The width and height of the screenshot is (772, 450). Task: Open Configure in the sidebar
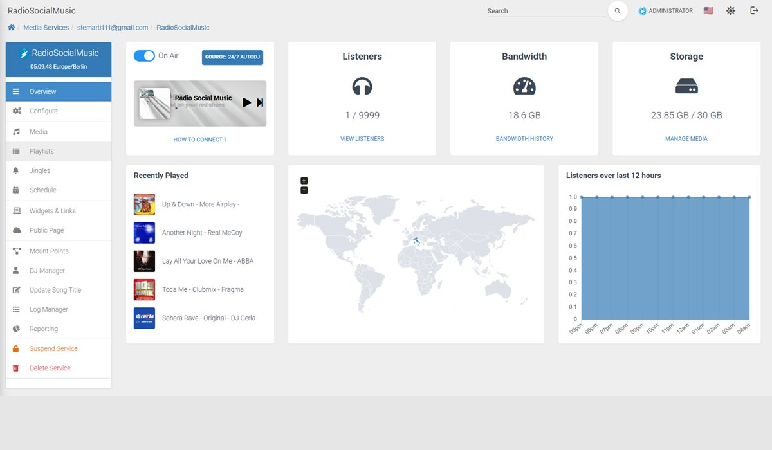59,111
